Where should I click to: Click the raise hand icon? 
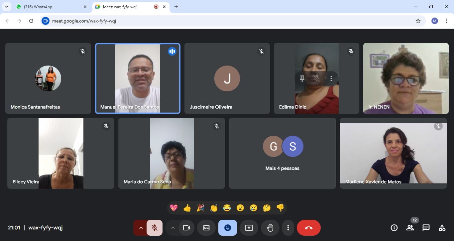(270, 228)
